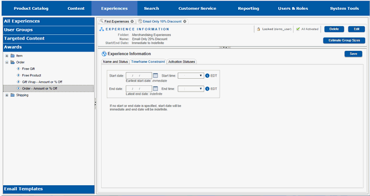370x196 pixels.
Task: Open the Start date calendar picker
Action: point(155,76)
